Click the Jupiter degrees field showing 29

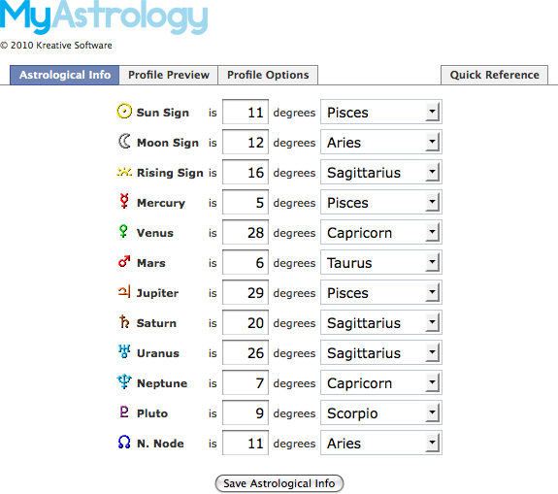coord(246,292)
